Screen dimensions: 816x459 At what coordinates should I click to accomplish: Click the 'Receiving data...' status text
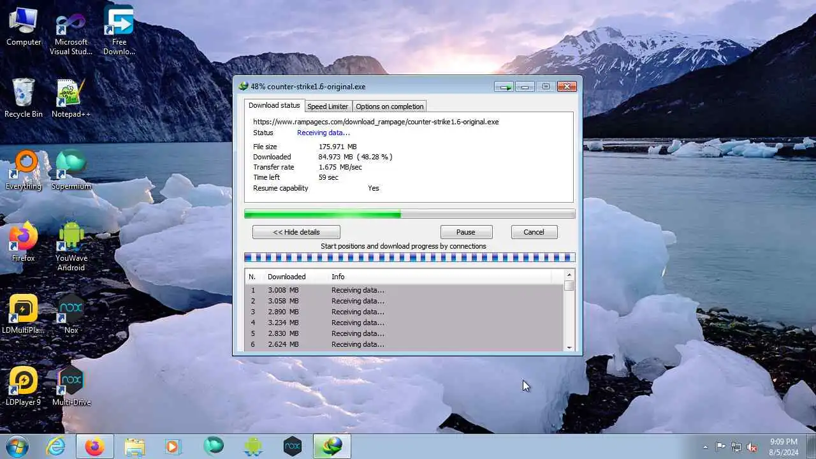pyautogui.click(x=323, y=133)
